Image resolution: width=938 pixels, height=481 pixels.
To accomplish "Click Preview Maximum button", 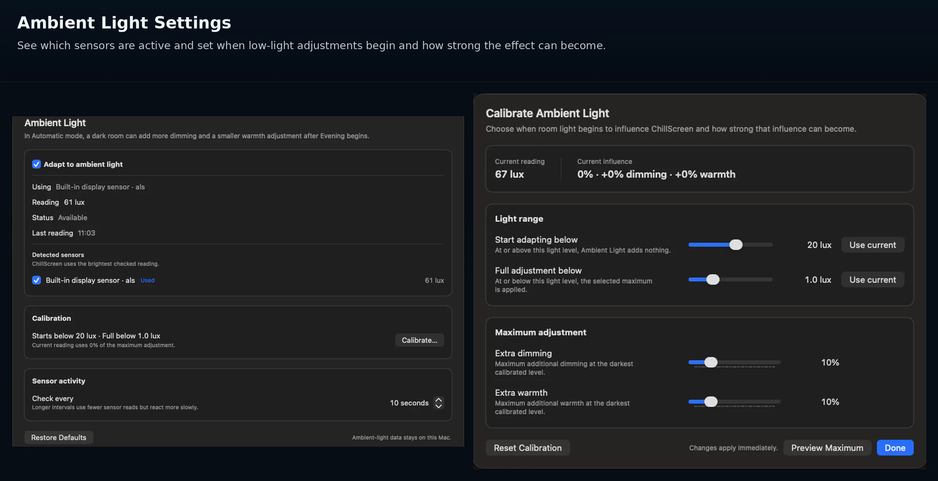I will pyautogui.click(x=827, y=448).
